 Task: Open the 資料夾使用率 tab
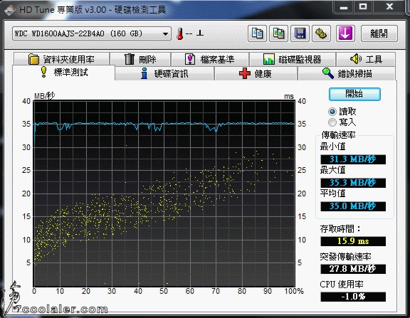pos(61,59)
